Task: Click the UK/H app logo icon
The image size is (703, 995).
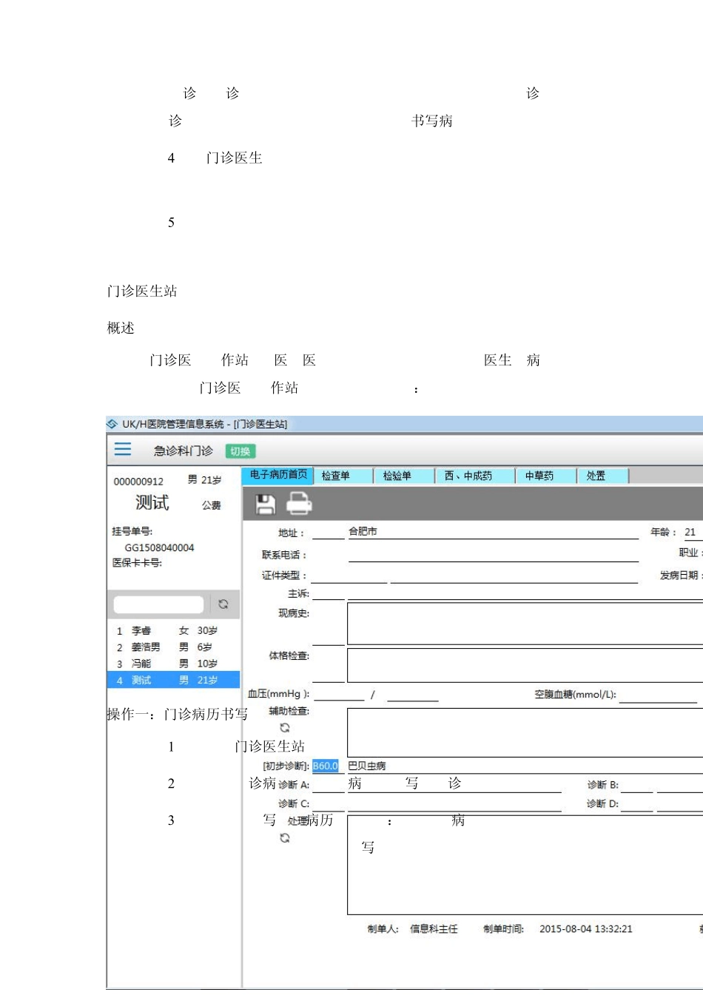Action: point(112,424)
